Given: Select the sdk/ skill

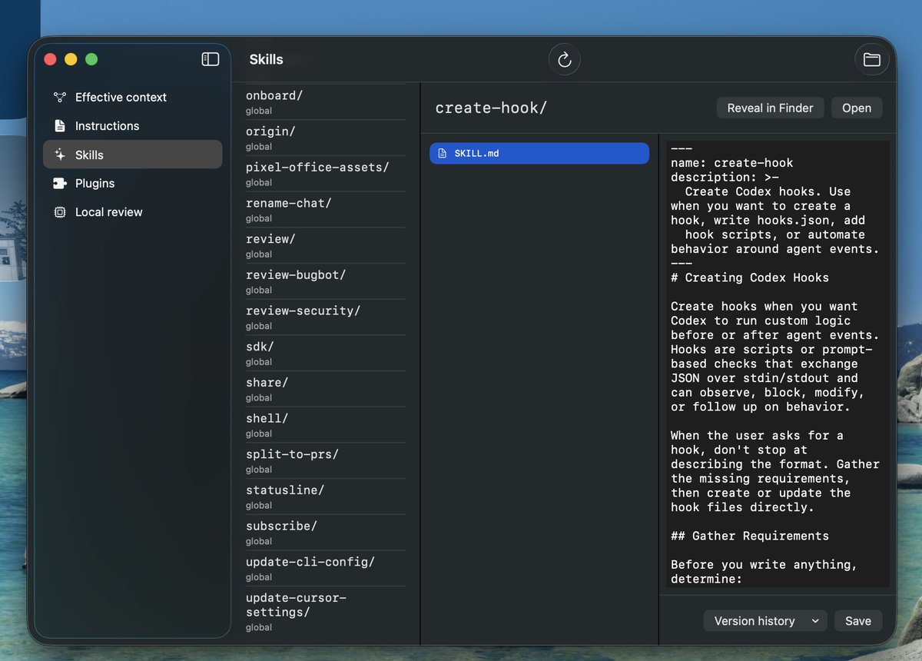Looking at the screenshot, I should click(325, 354).
